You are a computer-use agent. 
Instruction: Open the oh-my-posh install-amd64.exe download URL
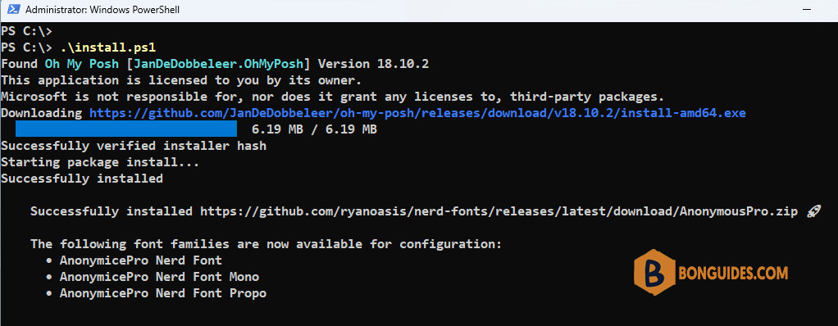[x=417, y=113]
